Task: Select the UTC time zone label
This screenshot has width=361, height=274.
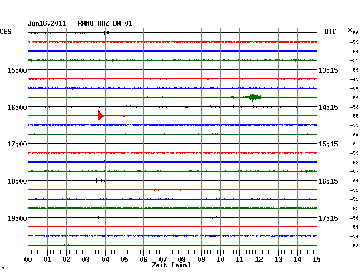Action: pos(330,32)
